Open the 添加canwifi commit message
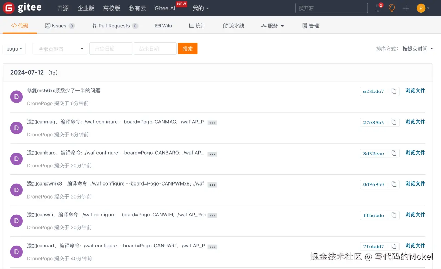Image resolution: width=441 pixels, height=269 pixels. click(x=117, y=215)
